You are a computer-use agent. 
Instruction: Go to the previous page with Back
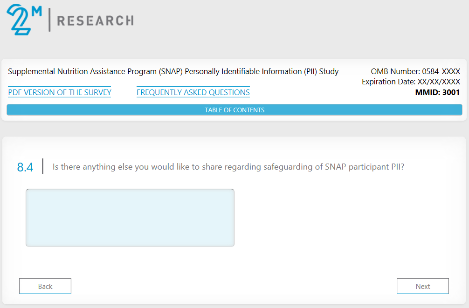click(45, 286)
